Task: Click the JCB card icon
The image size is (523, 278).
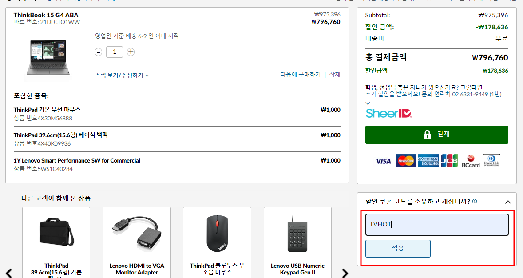Action: (x=449, y=161)
